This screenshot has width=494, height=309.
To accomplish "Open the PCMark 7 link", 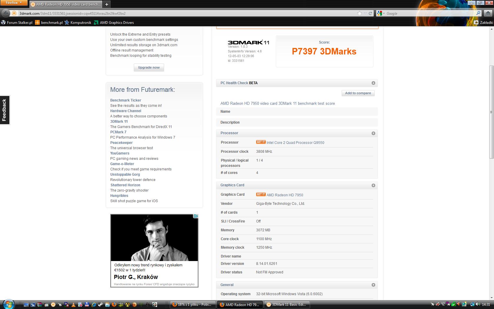I will (118, 132).
